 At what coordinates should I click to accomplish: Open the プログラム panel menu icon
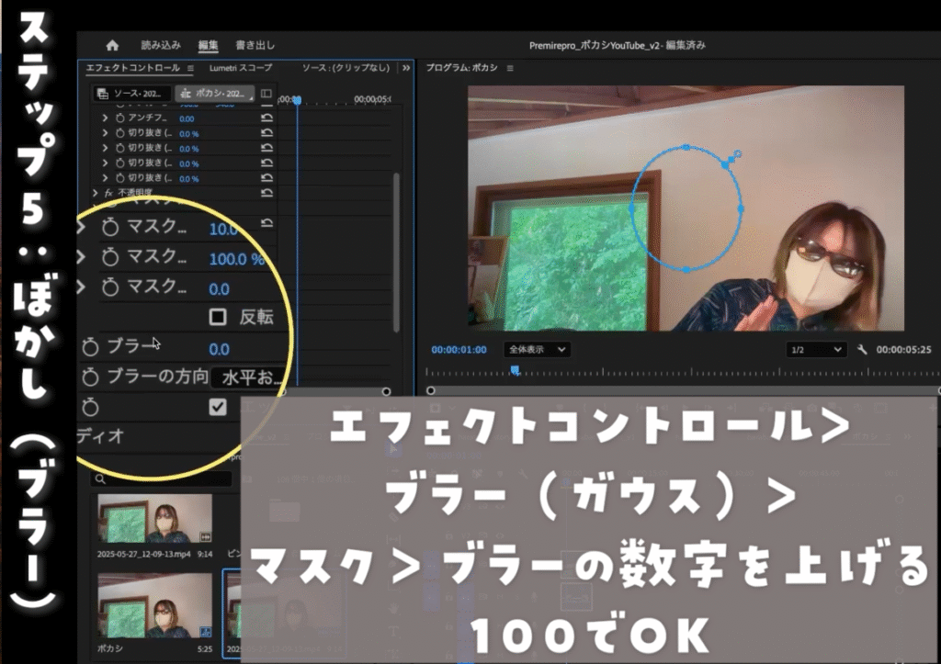510,68
